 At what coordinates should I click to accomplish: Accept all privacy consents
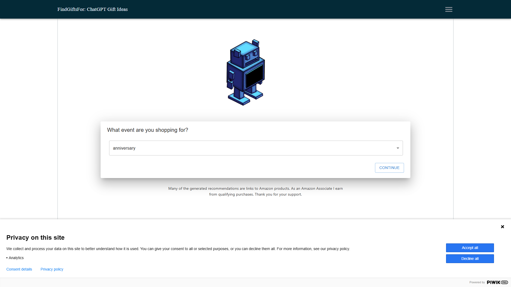point(470,248)
